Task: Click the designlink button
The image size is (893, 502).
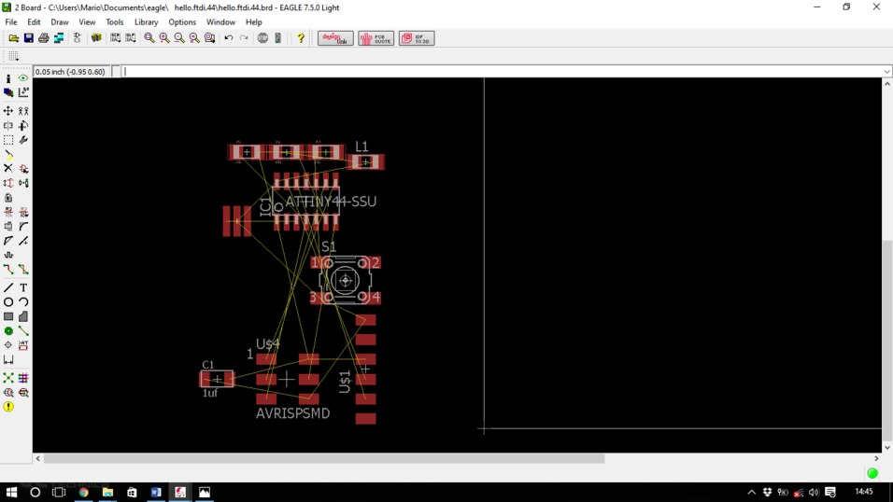Action: pos(335,38)
